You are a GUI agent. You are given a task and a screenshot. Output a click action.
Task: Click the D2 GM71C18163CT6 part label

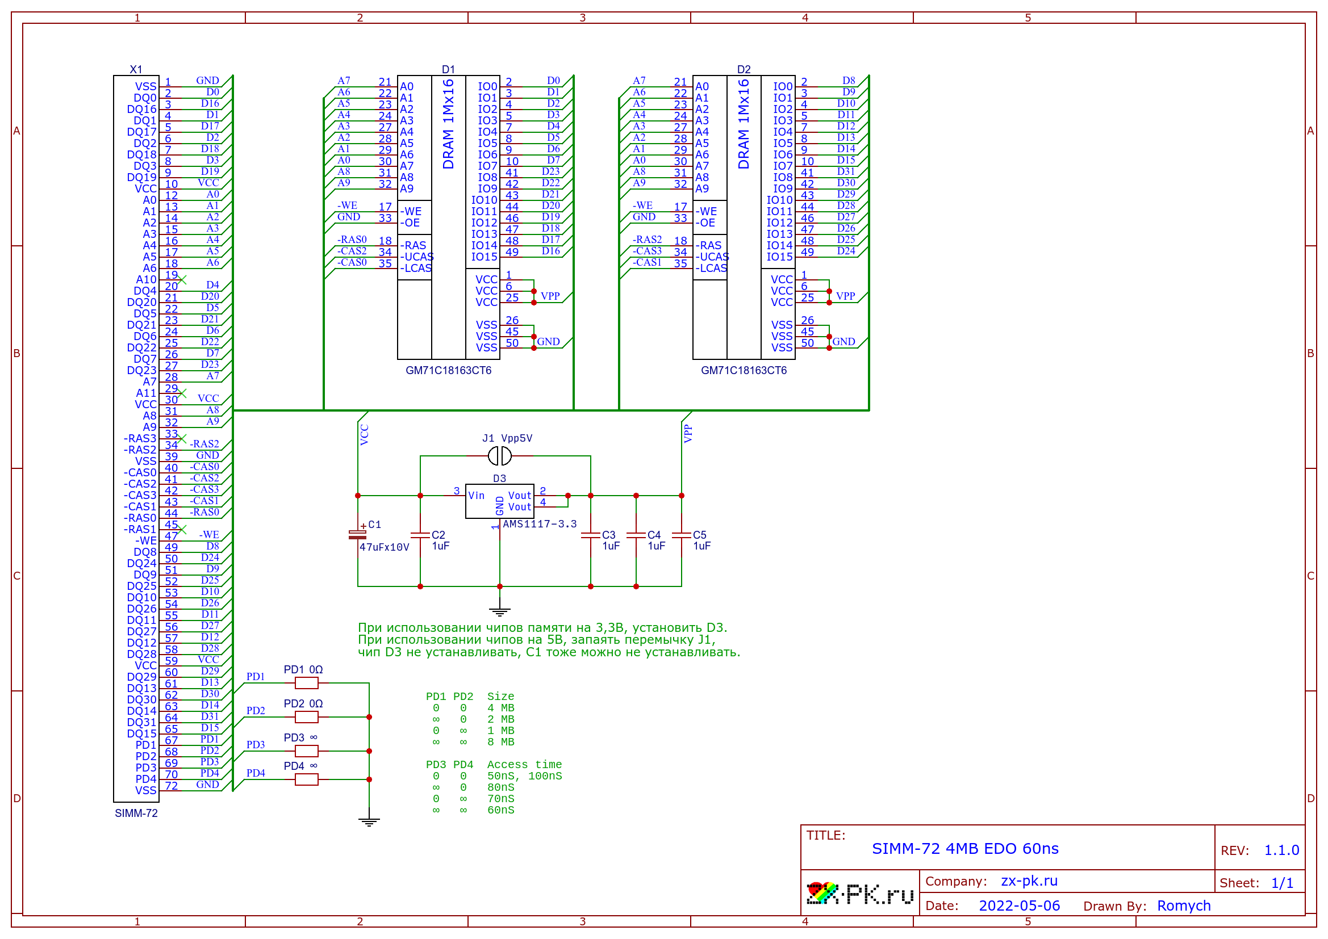744,371
